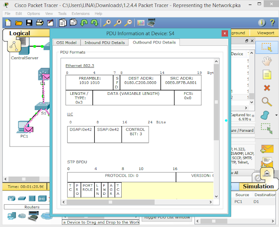Click the Viewport button
This screenshot has height=227, width=279.
pos(265,33)
